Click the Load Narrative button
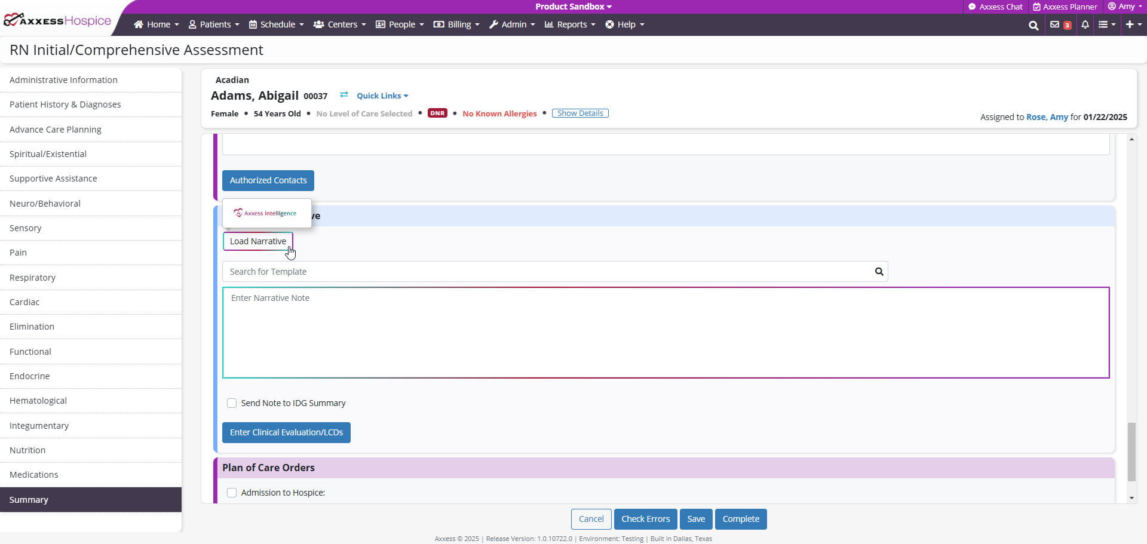Viewport: 1147px width, 544px height. pos(257,241)
